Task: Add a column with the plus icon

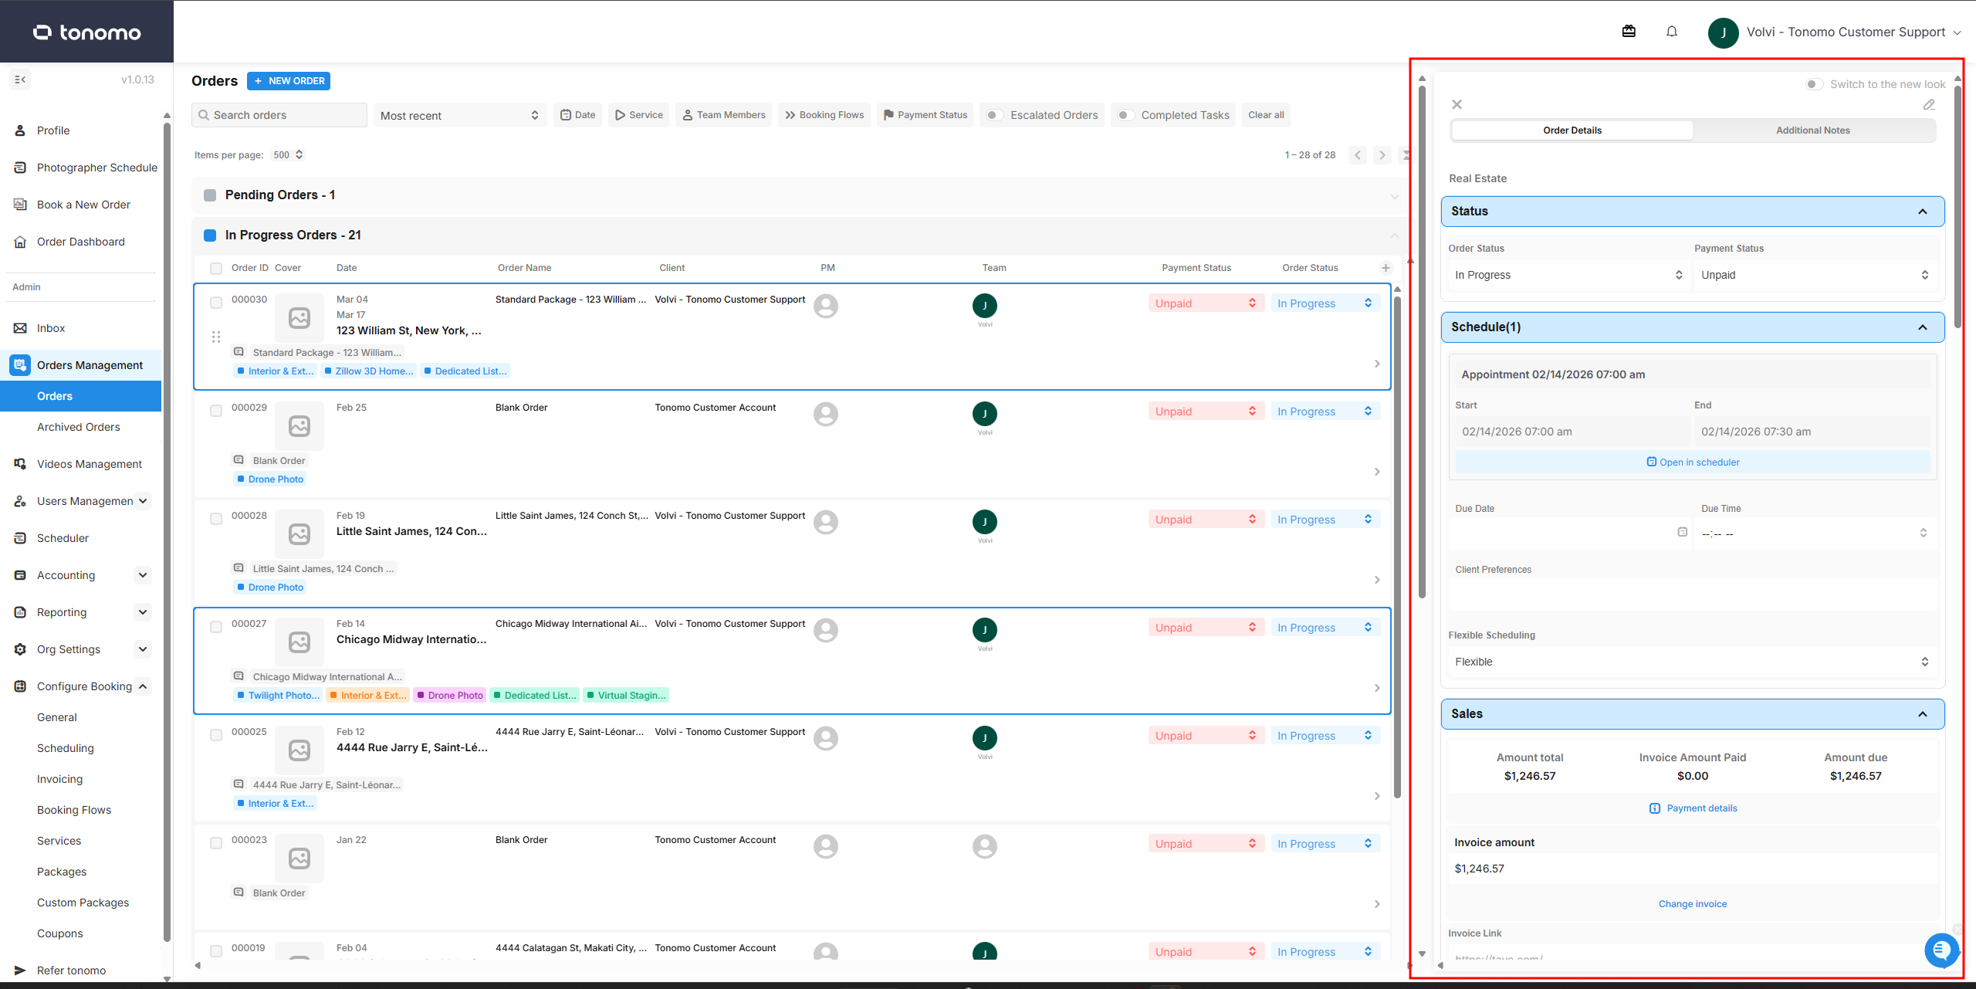Action: tap(1386, 268)
